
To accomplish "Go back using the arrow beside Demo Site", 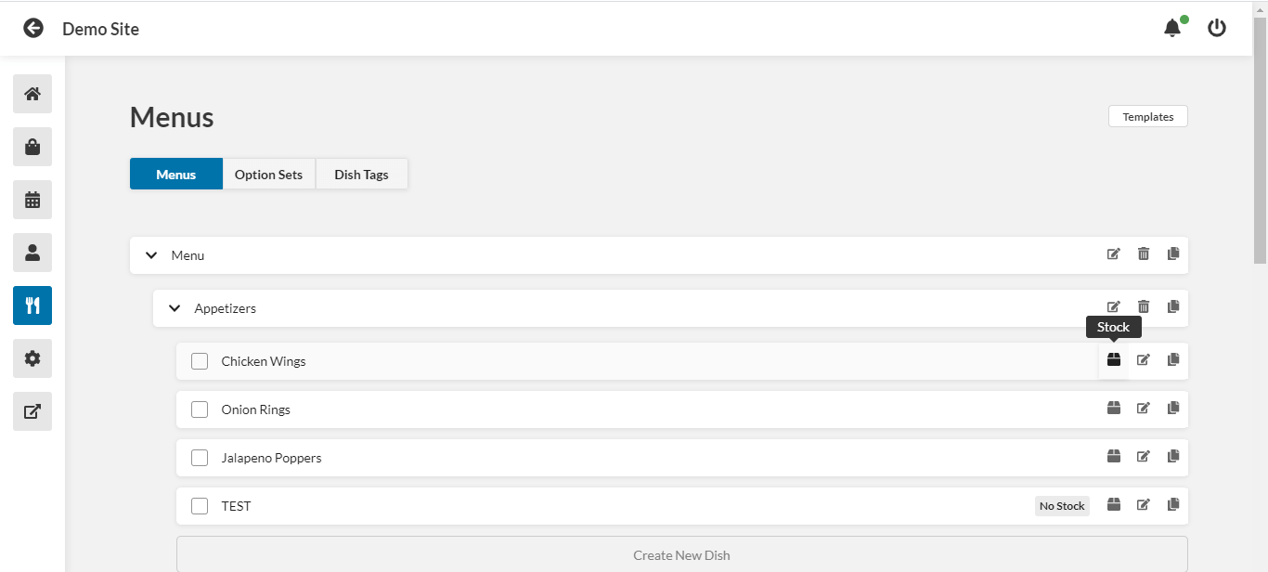I will [x=33, y=28].
